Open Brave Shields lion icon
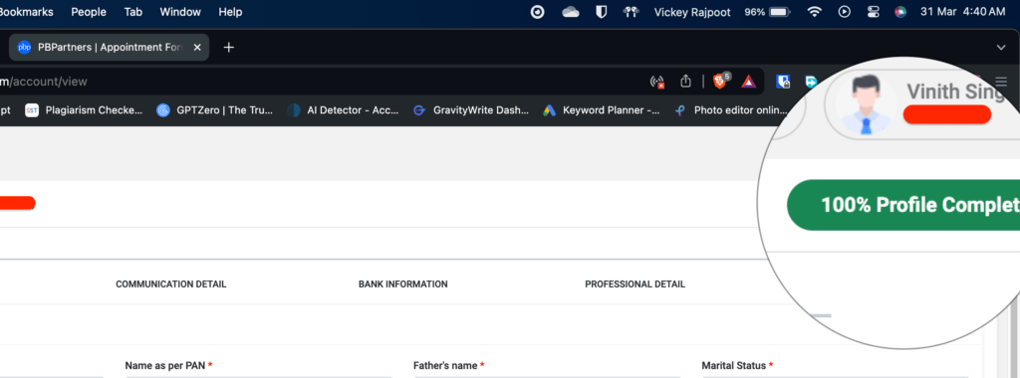This screenshot has width=1020, height=378. pyautogui.click(x=721, y=82)
